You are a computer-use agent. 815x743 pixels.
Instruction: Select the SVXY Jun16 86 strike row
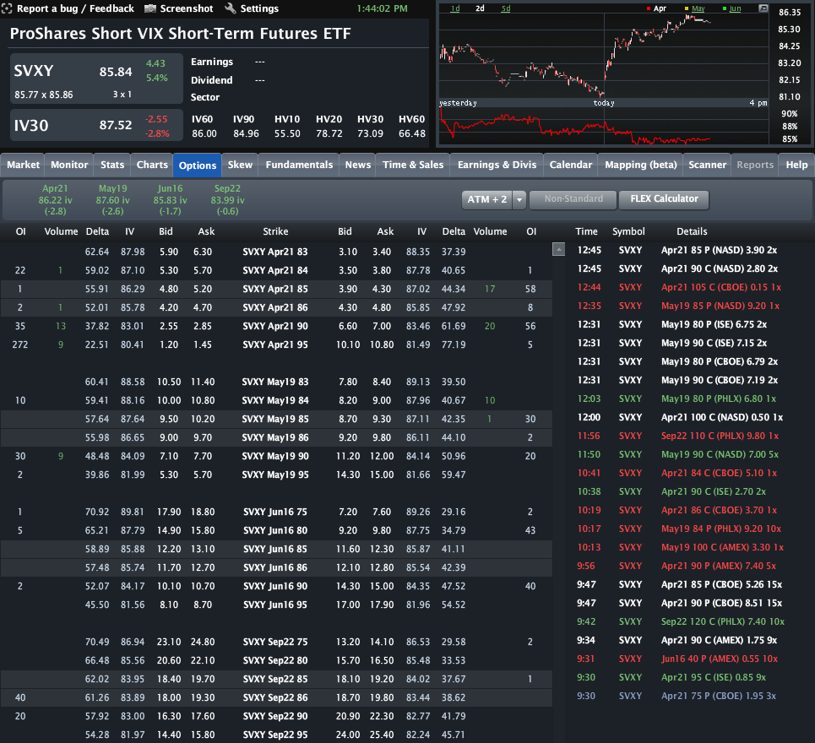click(276, 568)
